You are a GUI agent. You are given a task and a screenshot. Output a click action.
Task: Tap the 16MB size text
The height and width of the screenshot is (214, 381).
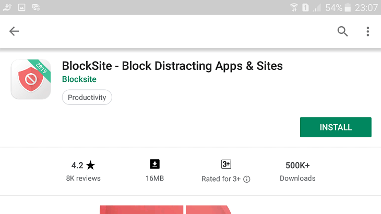pos(155,179)
